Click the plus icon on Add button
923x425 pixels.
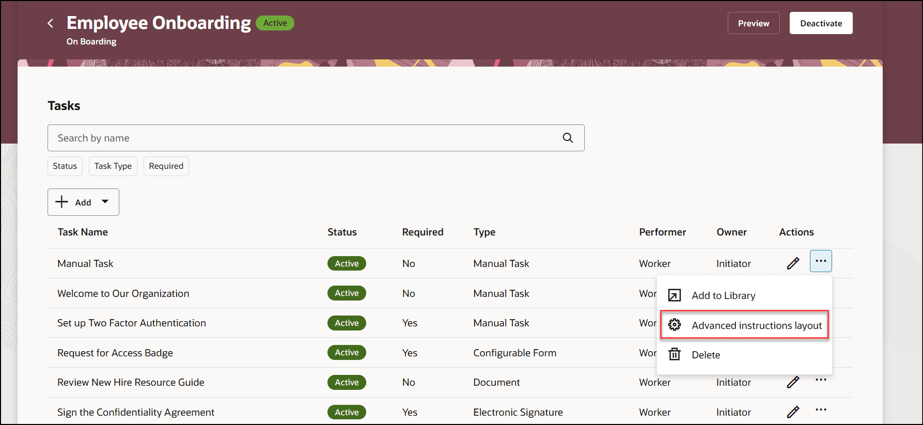(61, 202)
